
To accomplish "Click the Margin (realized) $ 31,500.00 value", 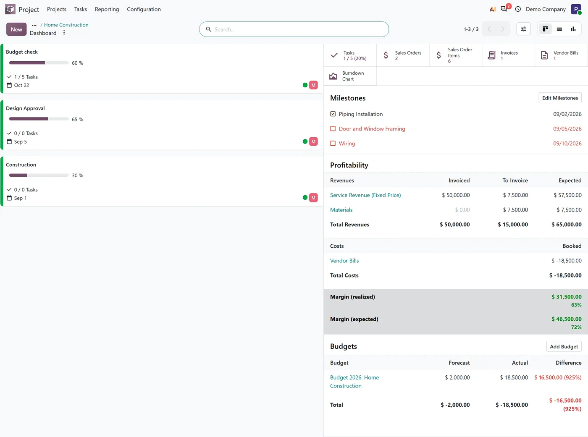I will tap(567, 297).
